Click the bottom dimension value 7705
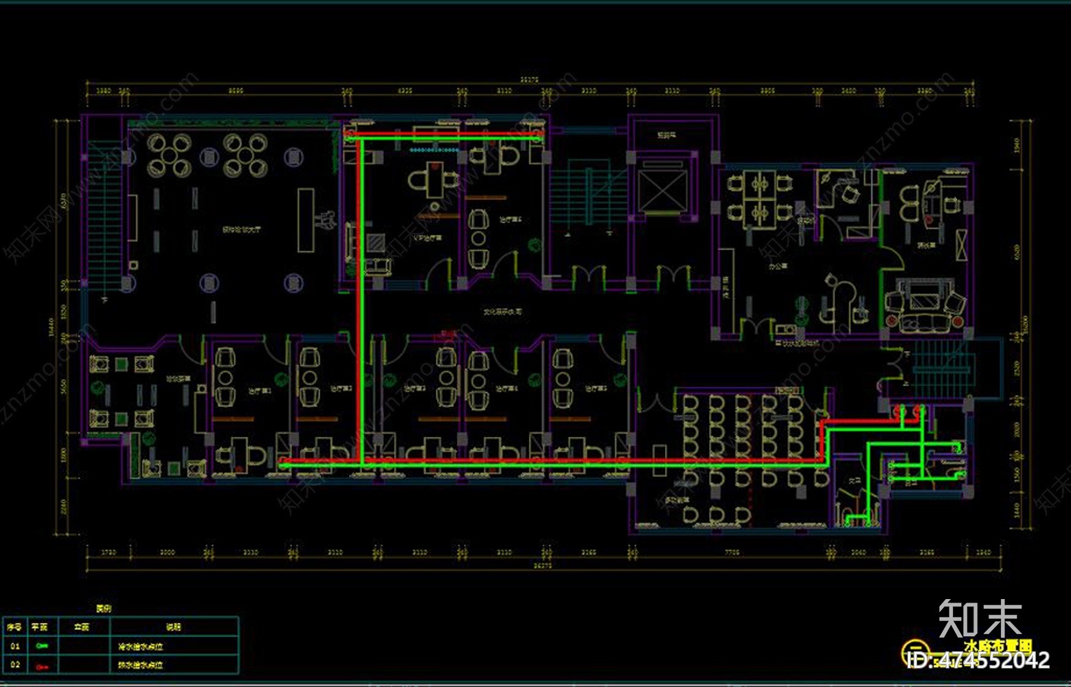 [732, 552]
